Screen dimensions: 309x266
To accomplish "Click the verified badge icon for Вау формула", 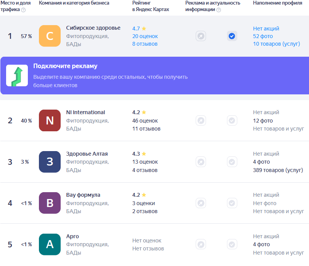I will pyautogui.click(x=232, y=203).
